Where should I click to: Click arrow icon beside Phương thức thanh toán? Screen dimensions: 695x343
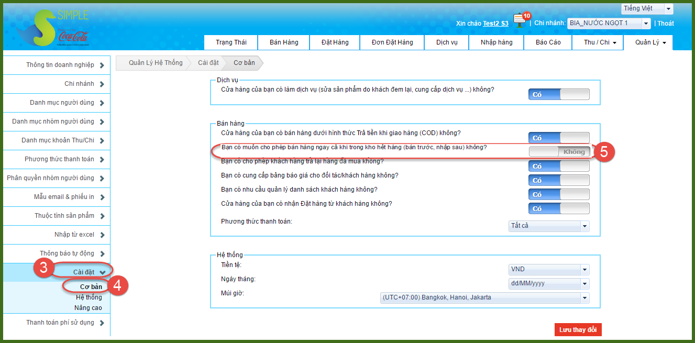102,160
